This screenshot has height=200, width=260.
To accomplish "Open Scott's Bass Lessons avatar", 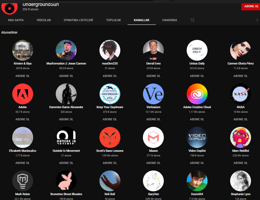I will click(110, 137).
